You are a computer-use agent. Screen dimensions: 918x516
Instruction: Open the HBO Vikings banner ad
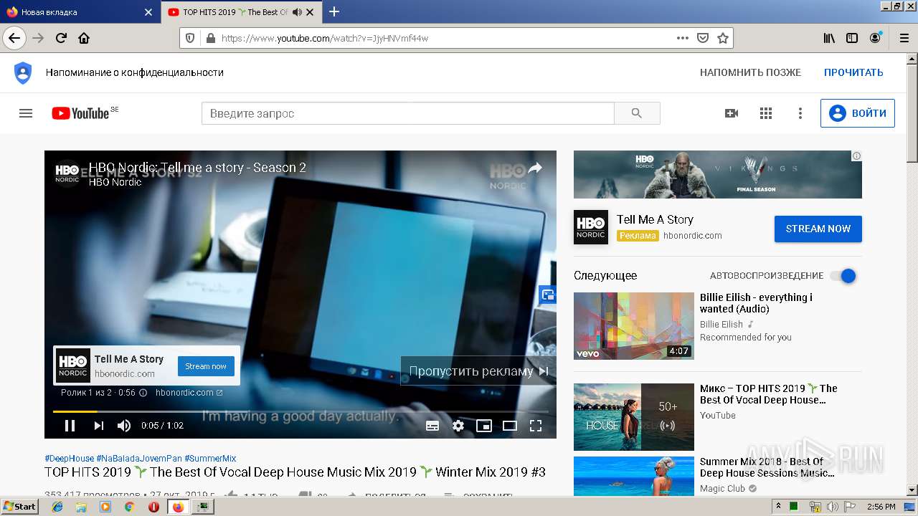(718, 174)
